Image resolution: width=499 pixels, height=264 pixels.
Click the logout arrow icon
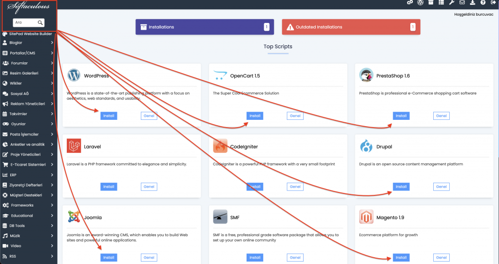click(493, 3)
